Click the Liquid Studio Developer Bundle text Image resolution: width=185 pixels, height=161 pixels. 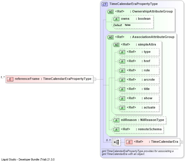pyautogui.click(x=28, y=160)
